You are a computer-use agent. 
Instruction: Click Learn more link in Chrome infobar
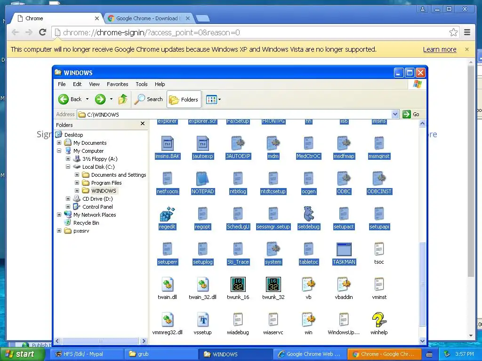click(x=440, y=49)
